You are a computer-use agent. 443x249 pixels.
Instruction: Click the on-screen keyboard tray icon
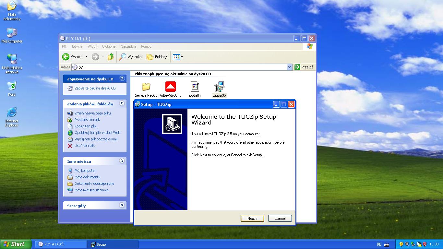coord(387,244)
